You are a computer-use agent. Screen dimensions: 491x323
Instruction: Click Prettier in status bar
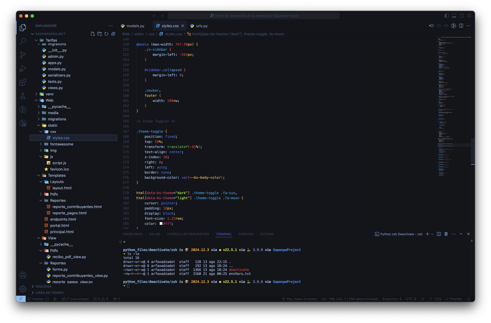coord(454,299)
